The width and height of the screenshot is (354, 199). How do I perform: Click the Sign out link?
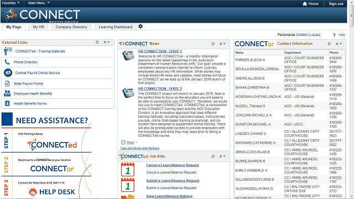(x=336, y=4)
